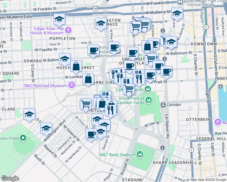
Task: Select the W Lee St street label
Action: (x=152, y=124)
